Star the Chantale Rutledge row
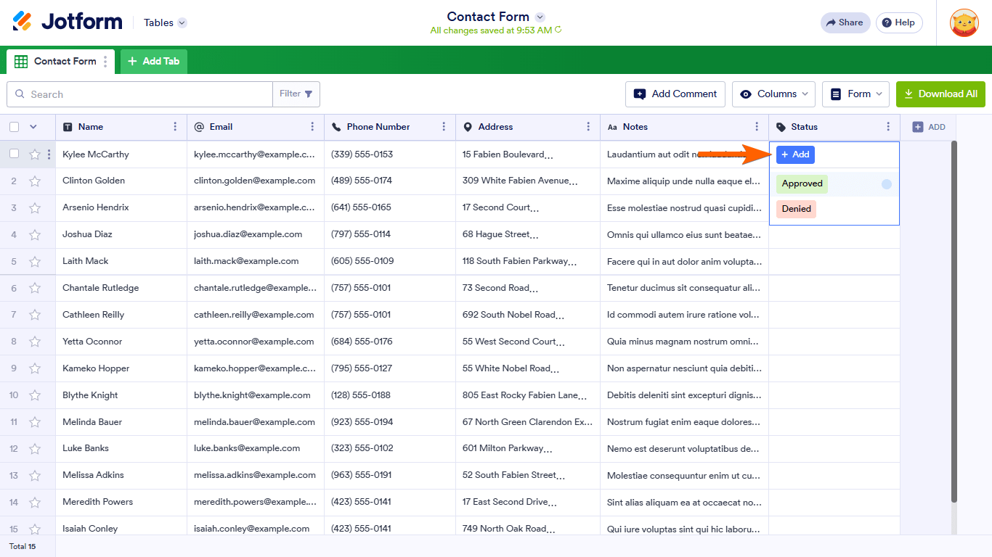Screen dimensions: 992x557 coord(35,289)
